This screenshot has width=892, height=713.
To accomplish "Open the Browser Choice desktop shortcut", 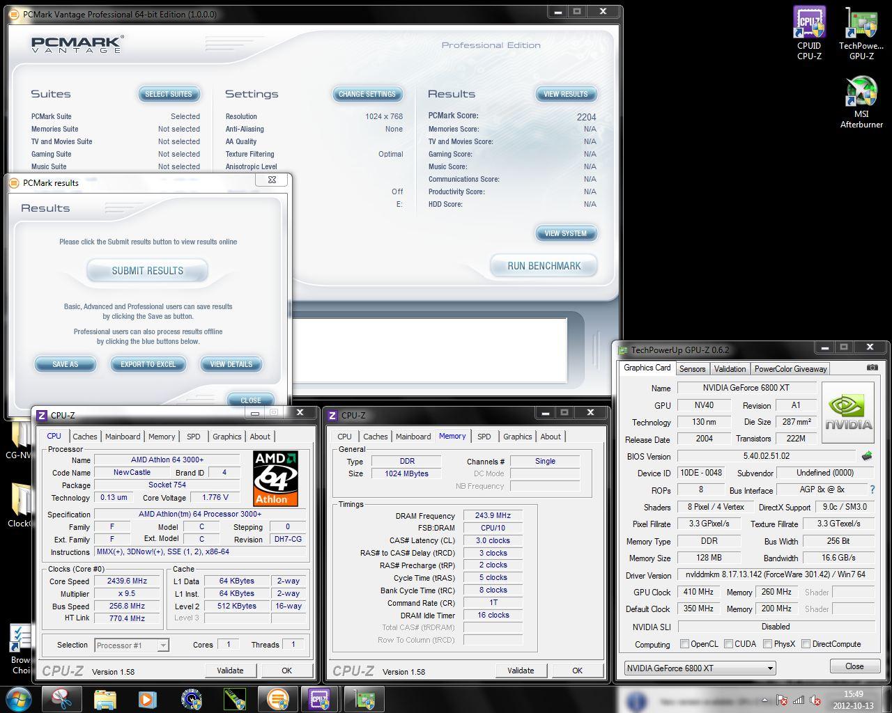I will (x=20, y=649).
